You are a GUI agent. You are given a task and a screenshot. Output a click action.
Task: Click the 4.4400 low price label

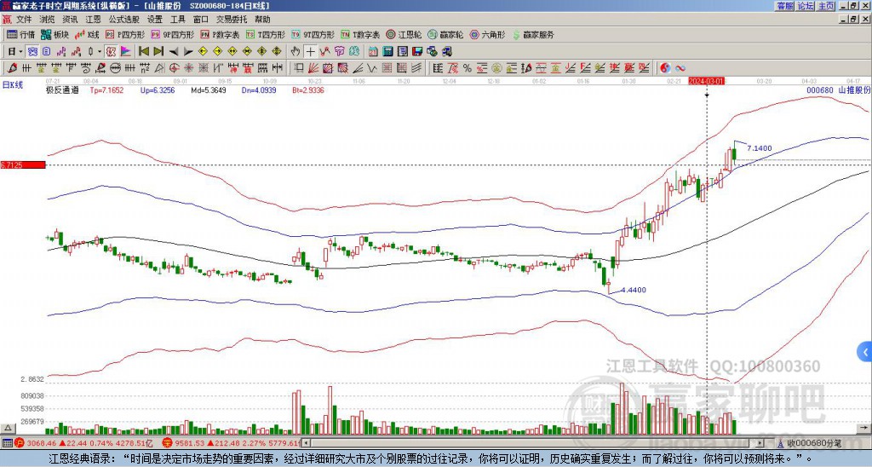tap(634, 290)
